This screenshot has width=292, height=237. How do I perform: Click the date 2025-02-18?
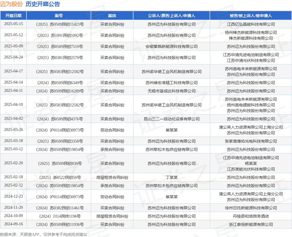pos(13,177)
